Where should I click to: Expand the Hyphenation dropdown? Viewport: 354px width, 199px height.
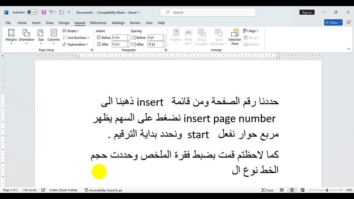click(x=75, y=44)
